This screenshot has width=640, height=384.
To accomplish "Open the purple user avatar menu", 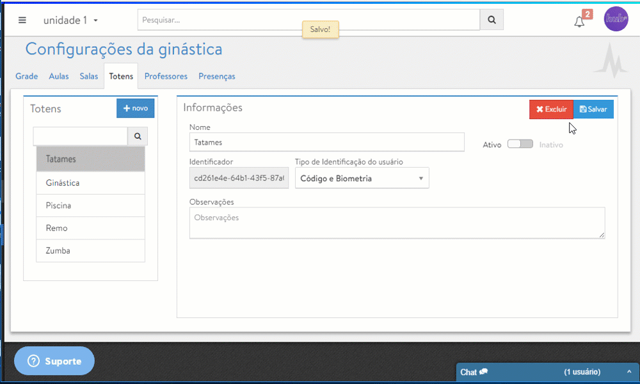I will (x=616, y=19).
